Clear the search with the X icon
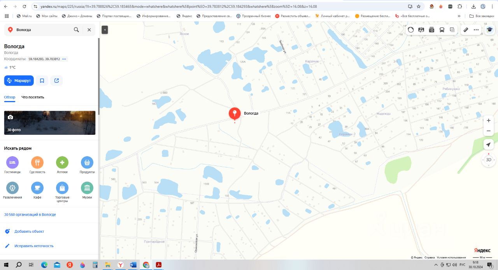This screenshot has width=498, height=270. pos(89,30)
